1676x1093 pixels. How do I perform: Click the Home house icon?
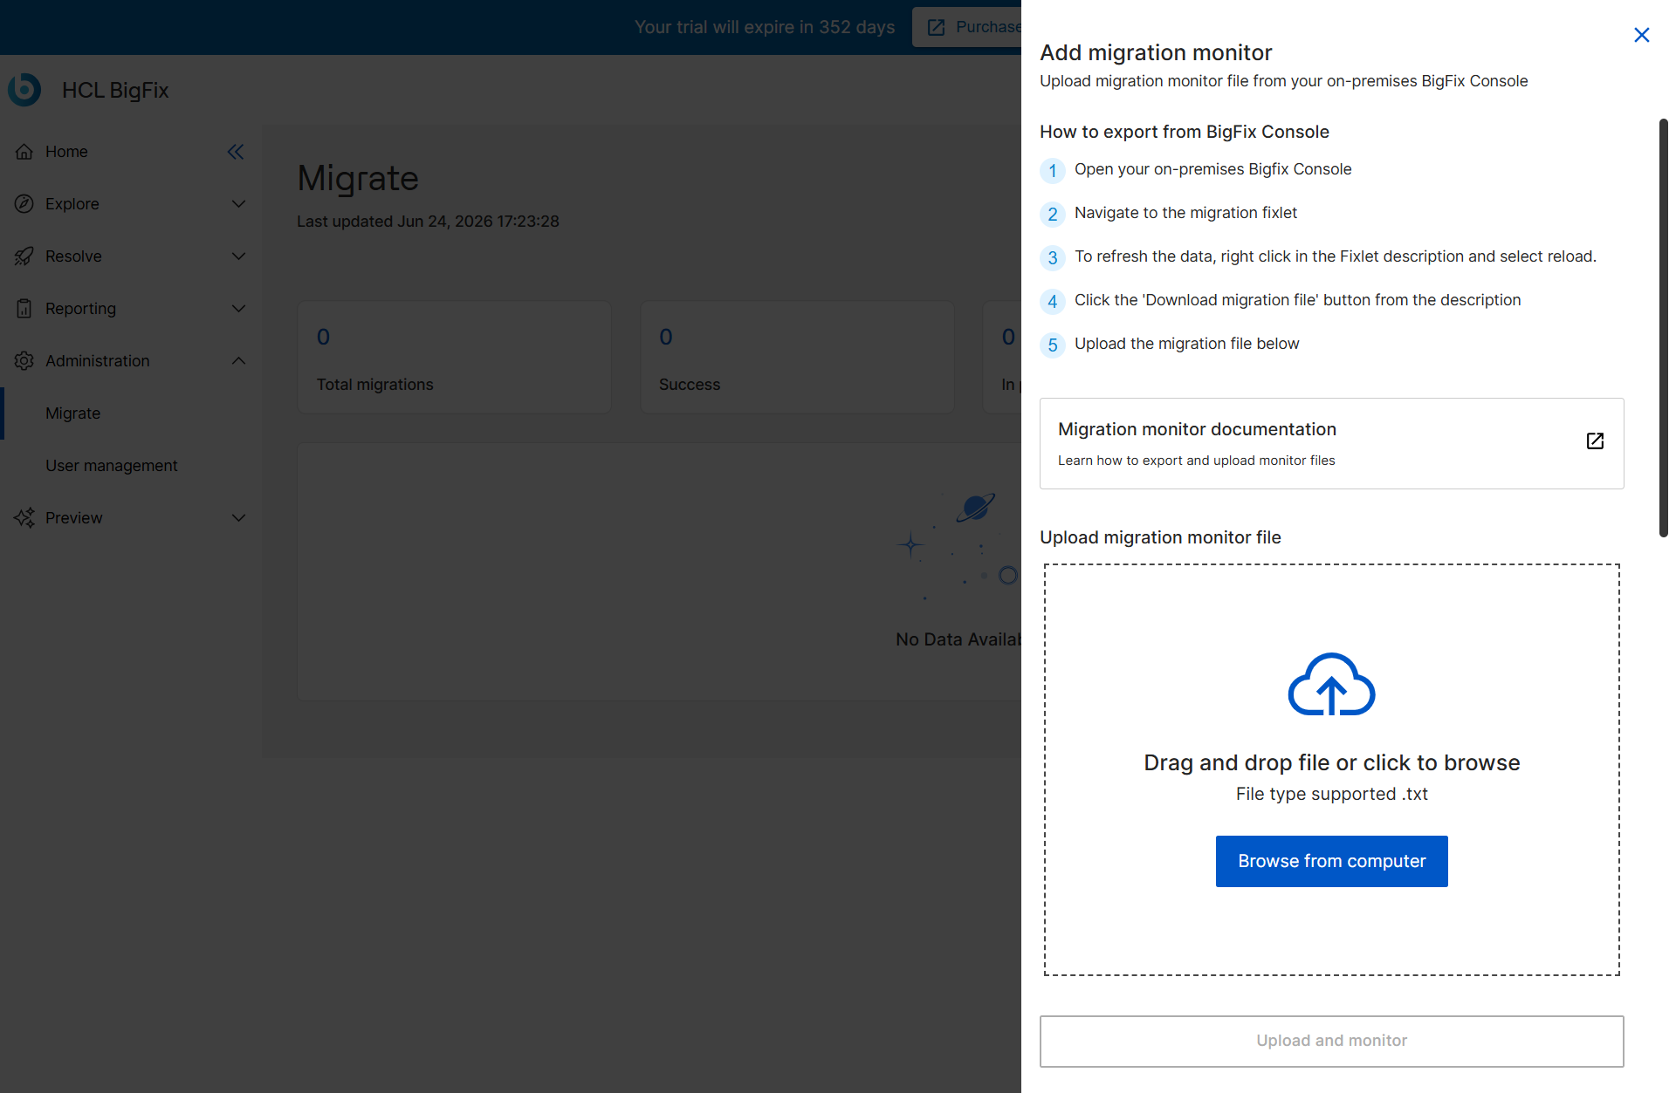coord(24,152)
